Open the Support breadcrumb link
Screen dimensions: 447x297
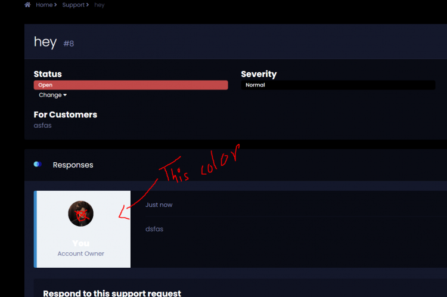coord(73,5)
